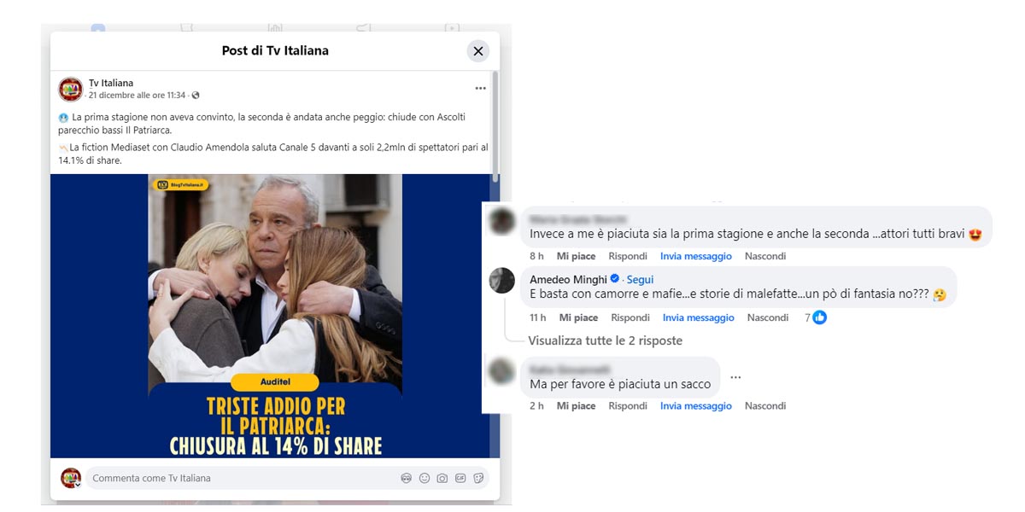
Task: Follow Amedeo Minghi with the Segui link
Action: pos(640,279)
